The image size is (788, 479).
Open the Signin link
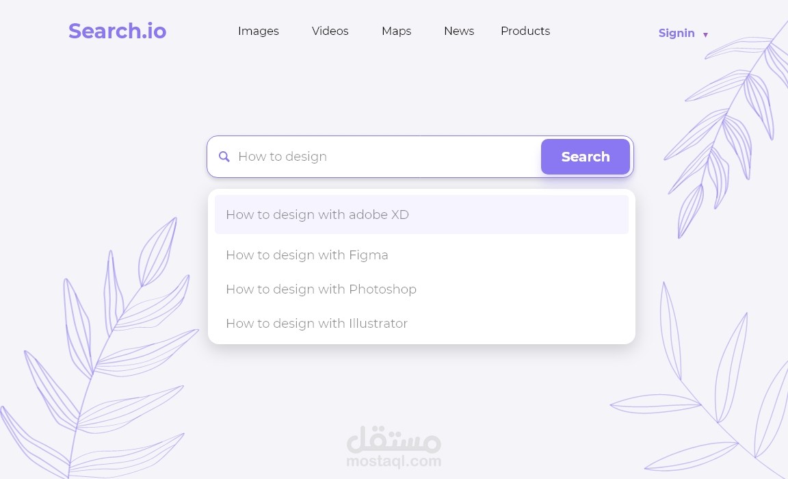pyautogui.click(x=677, y=33)
